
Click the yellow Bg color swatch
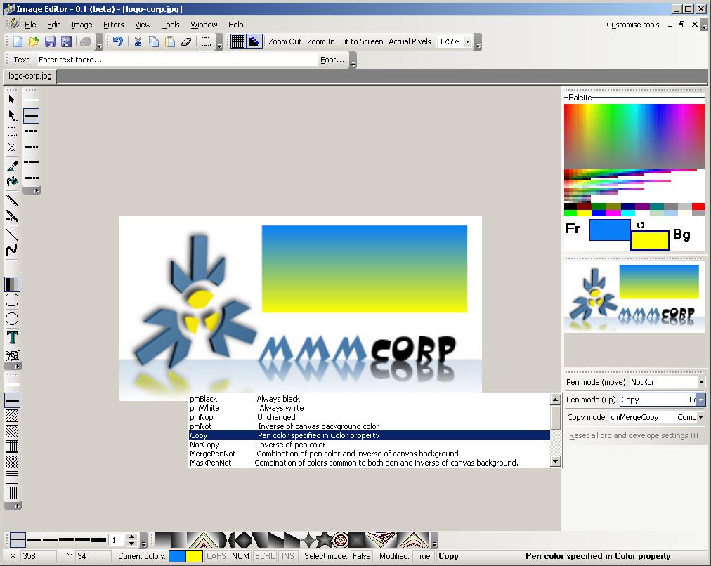(651, 240)
